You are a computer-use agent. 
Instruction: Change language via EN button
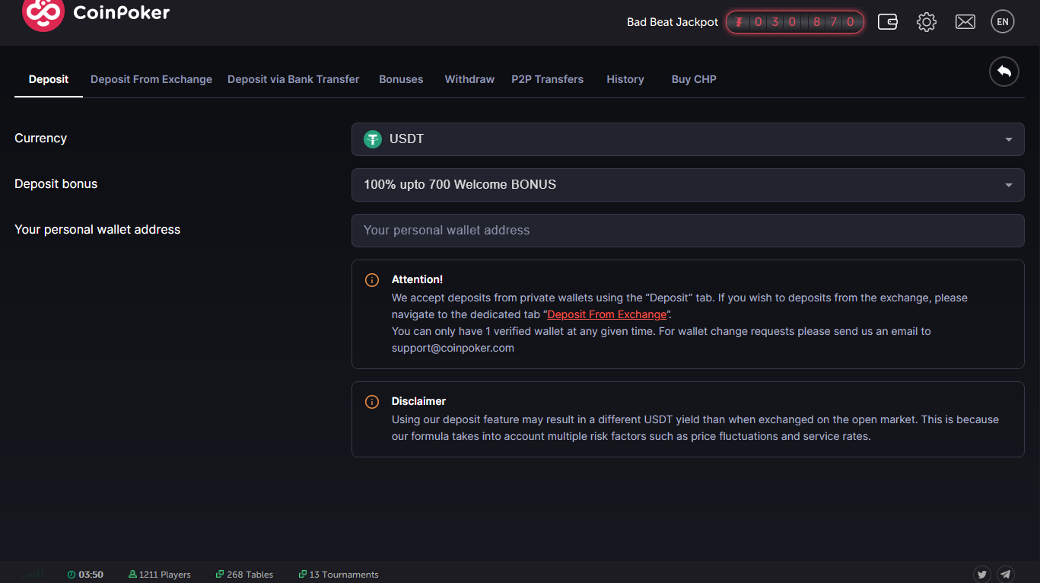tap(1003, 22)
